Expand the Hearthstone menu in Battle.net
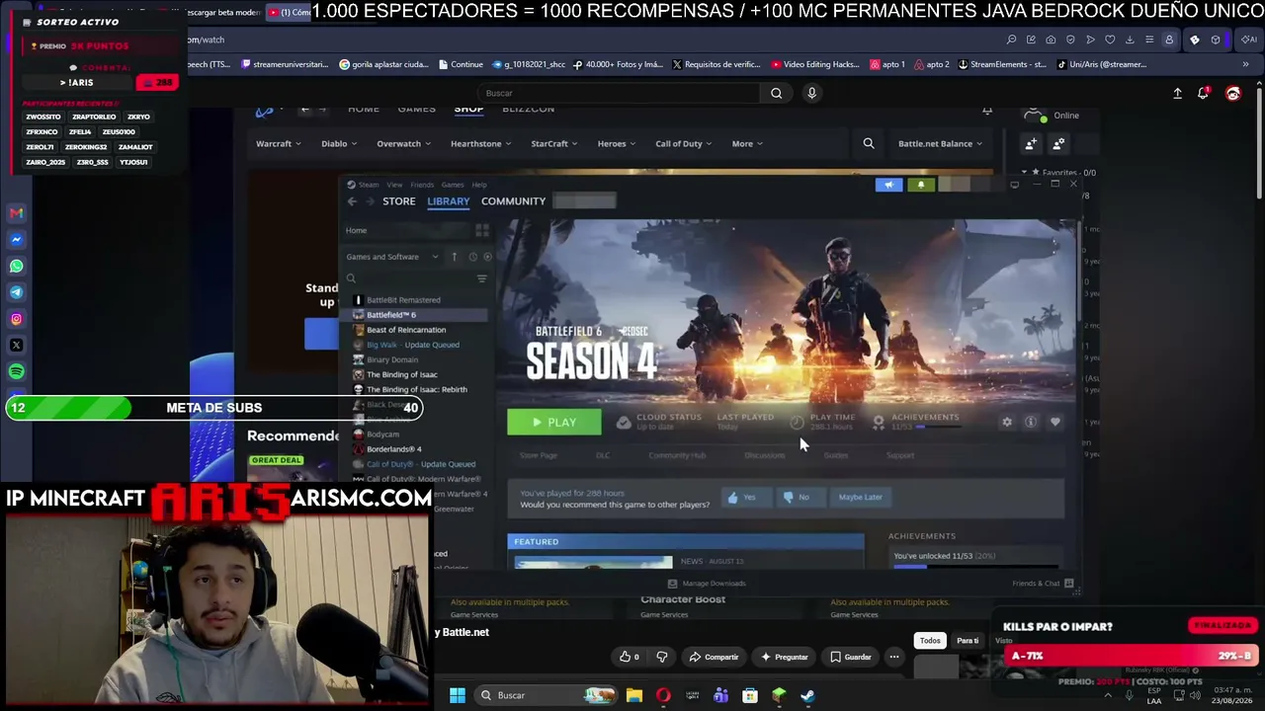The image size is (1265, 711). coord(480,144)
